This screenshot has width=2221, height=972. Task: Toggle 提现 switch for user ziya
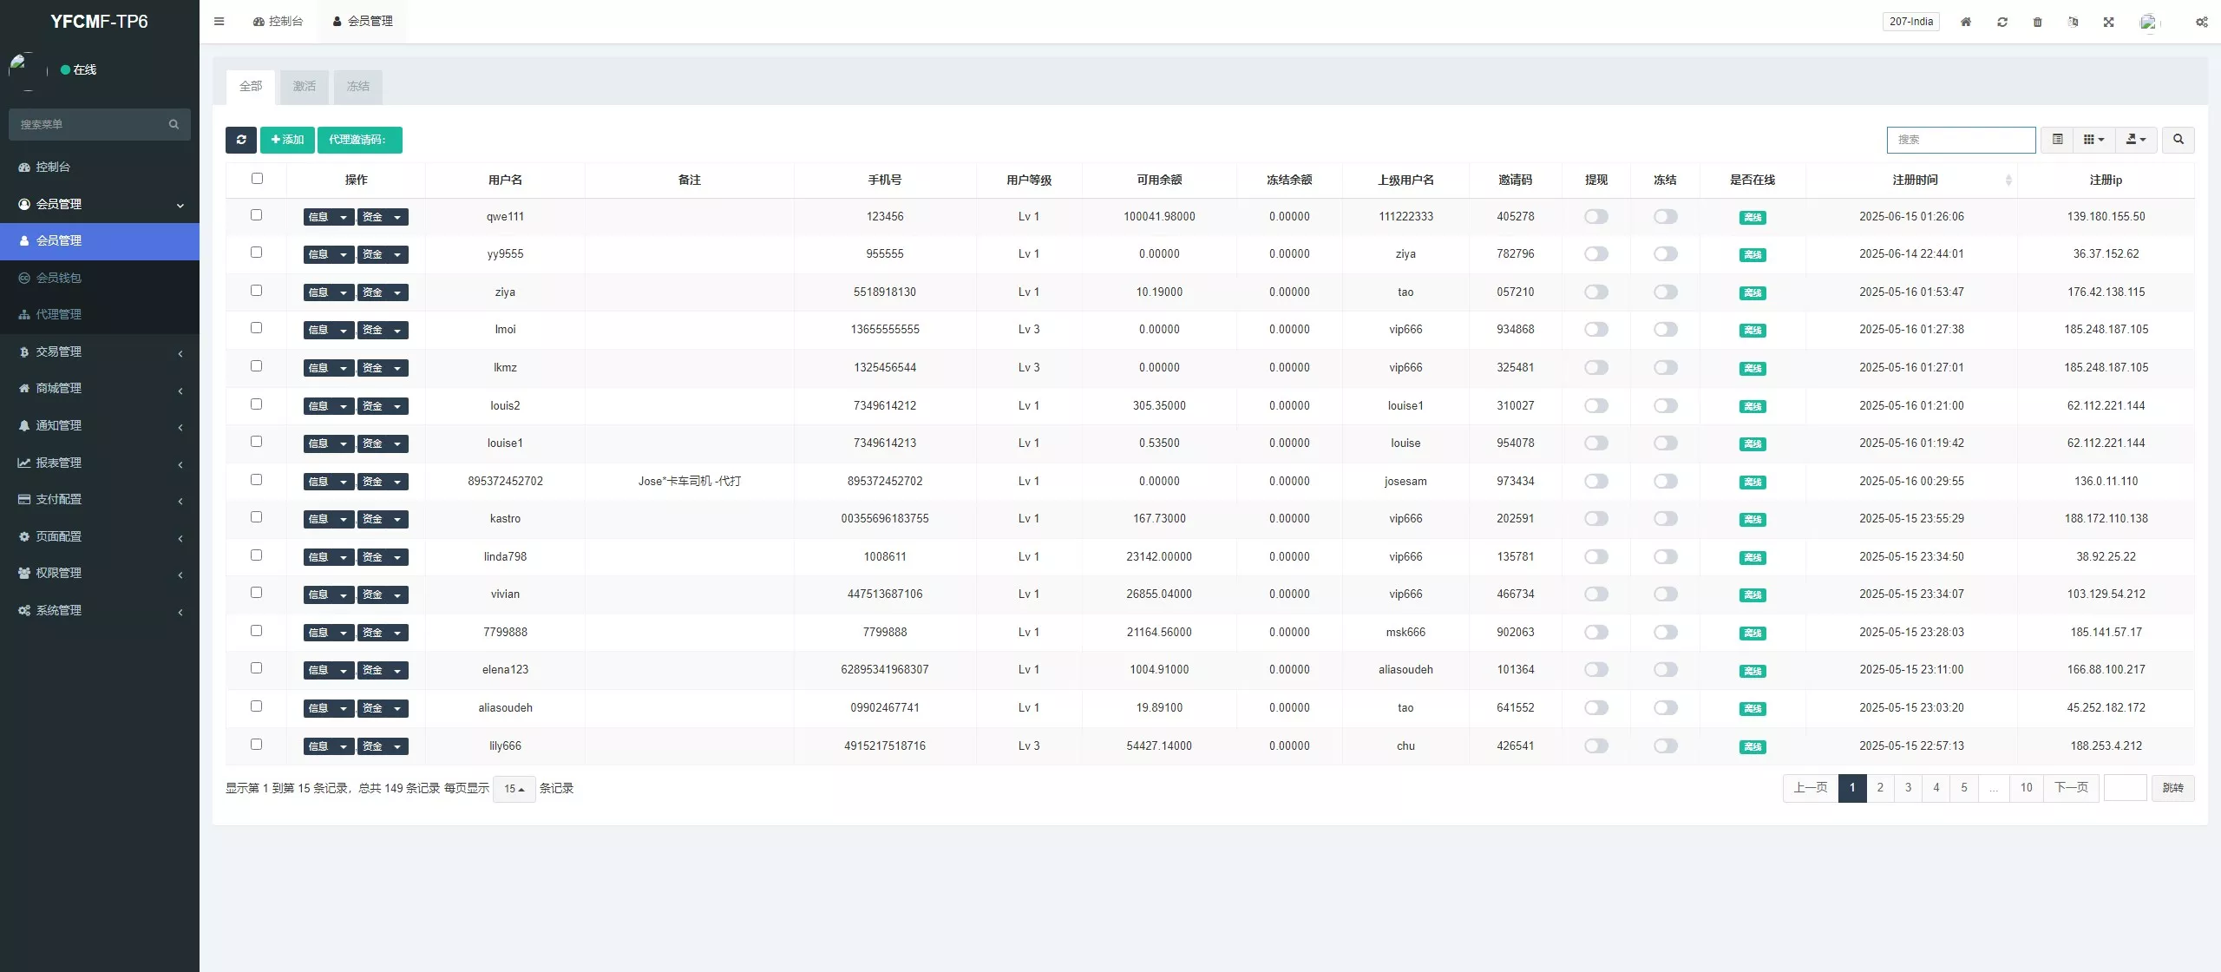coord(1595,292)
